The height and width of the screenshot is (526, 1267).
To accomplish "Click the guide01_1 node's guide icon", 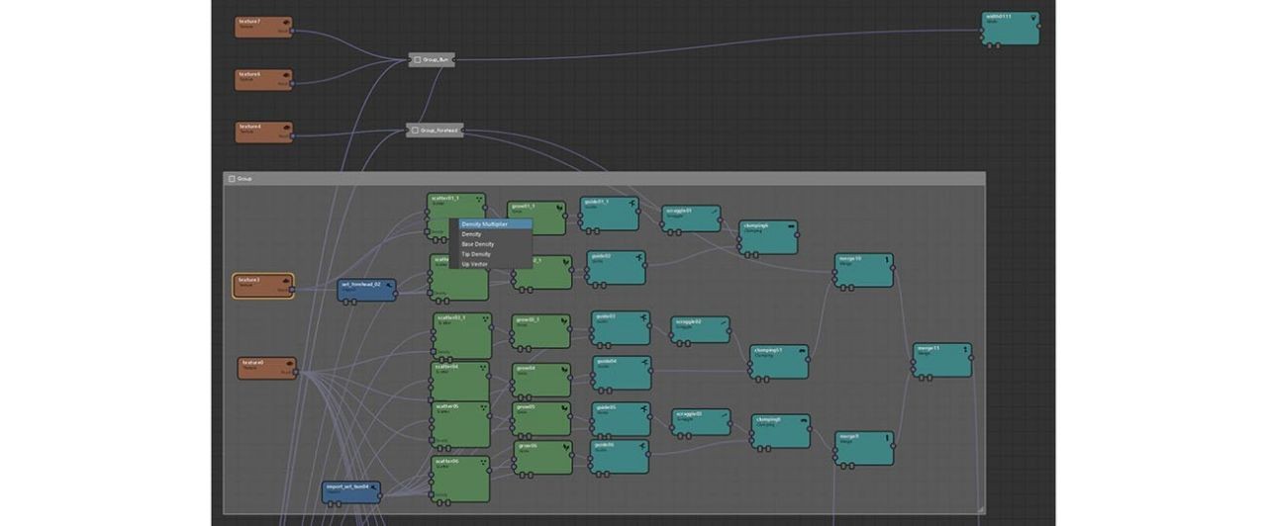I will coord(632,202).
